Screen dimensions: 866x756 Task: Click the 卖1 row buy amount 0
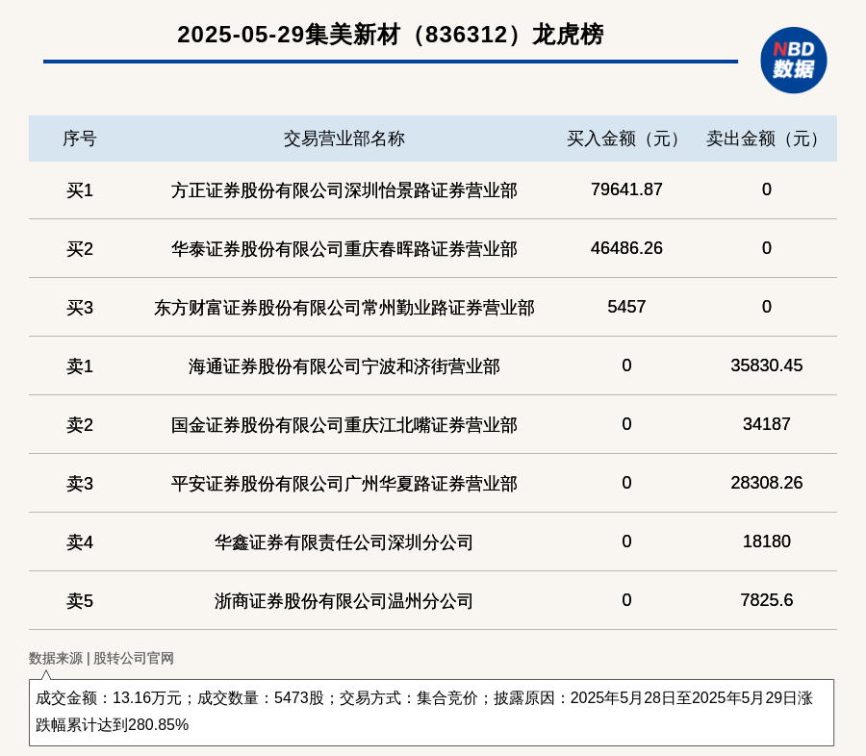626,365
